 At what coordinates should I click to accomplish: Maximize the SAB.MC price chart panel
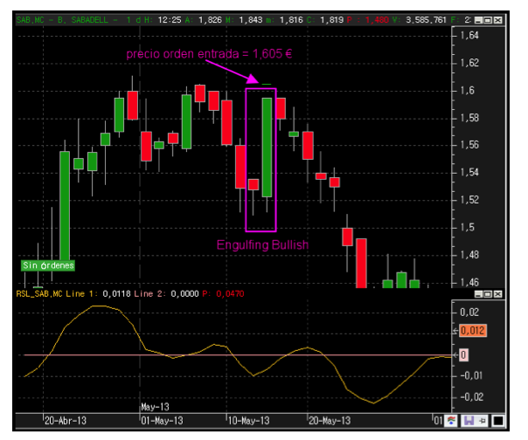pos(488,20)
